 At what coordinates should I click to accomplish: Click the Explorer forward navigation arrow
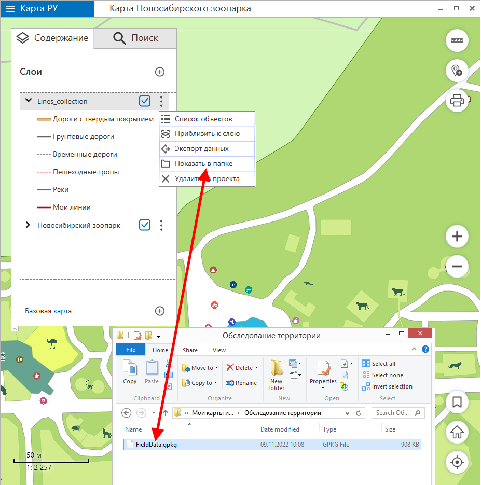(x=141, y=413)
